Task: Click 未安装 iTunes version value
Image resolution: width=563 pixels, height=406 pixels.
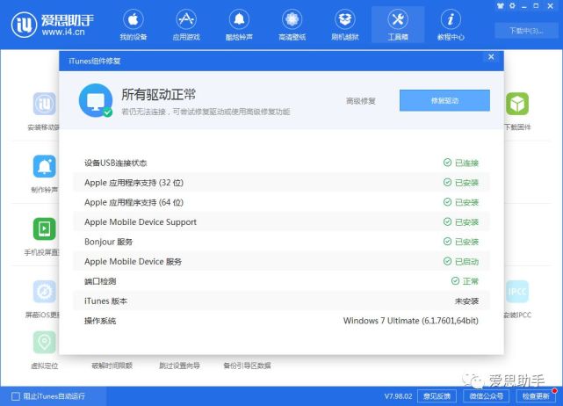Action: (x=466, y=301)
